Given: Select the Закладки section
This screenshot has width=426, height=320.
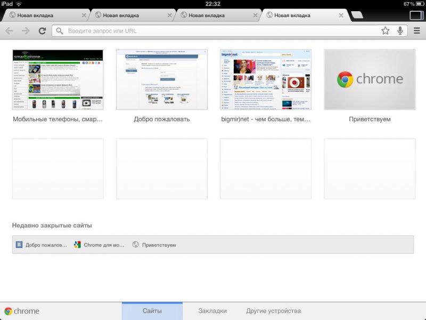Looking at the screenshot, I should pos(212,311).
